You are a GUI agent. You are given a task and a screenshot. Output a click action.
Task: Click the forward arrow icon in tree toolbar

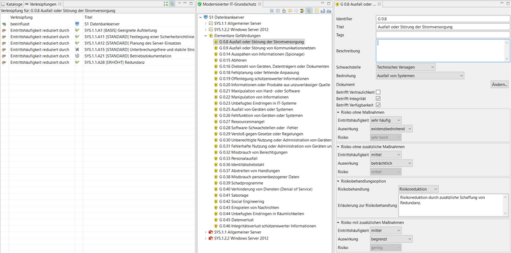click(x=296, y=11)
